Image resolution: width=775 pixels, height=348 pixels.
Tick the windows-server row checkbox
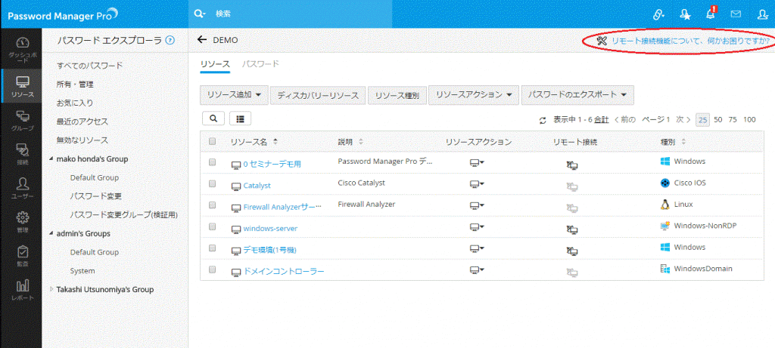click(213, 226)
